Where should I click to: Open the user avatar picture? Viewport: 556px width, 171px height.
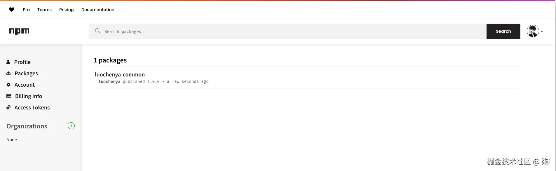pos(533,31)
